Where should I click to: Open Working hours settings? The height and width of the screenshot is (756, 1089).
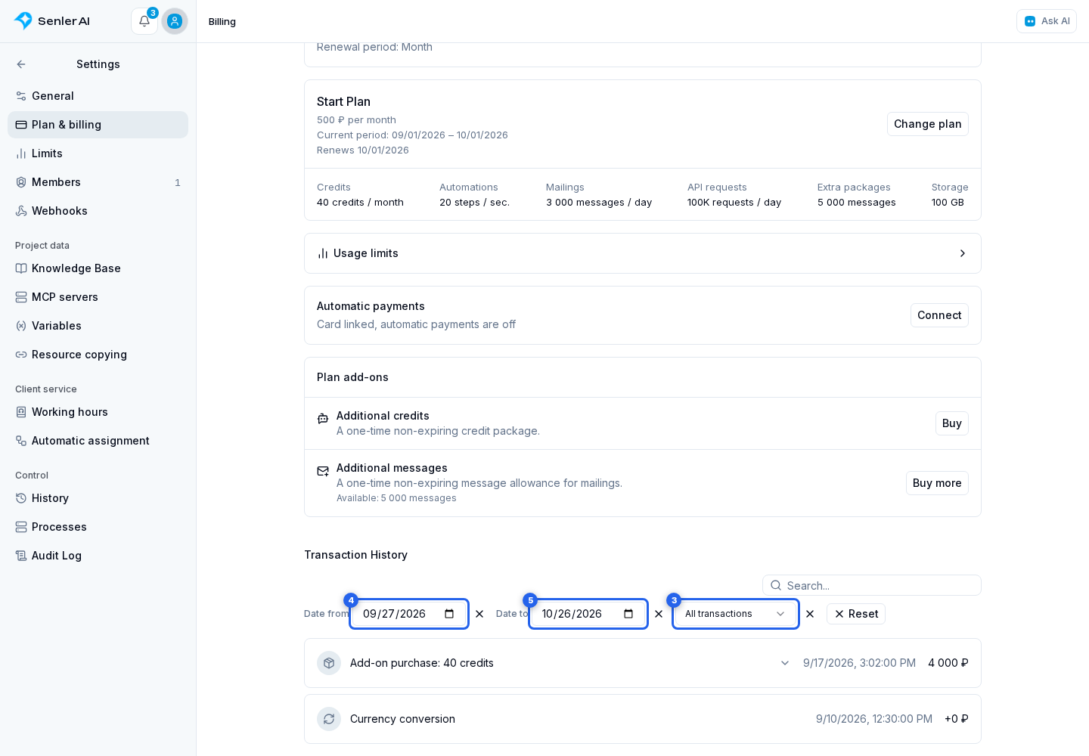(x=98, y=412)
